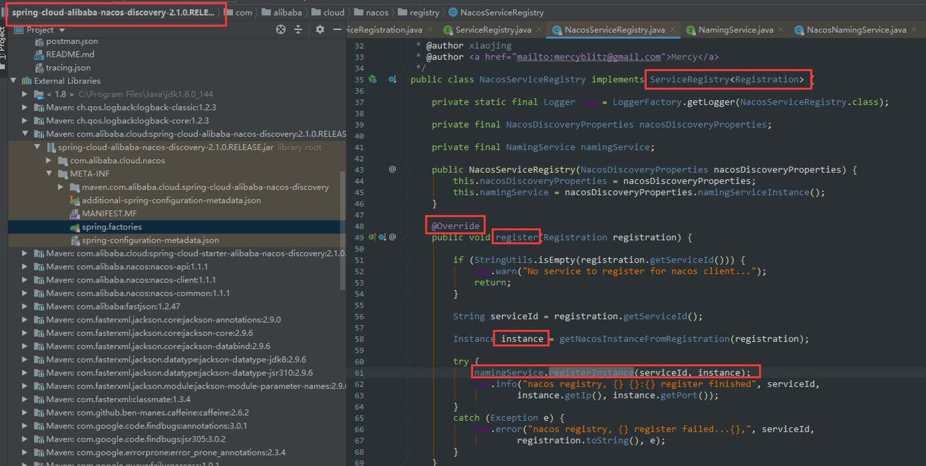
Task: Click the green implements-method gutter icon line 49
Action: pyautogui.click(x=372, y=237)
